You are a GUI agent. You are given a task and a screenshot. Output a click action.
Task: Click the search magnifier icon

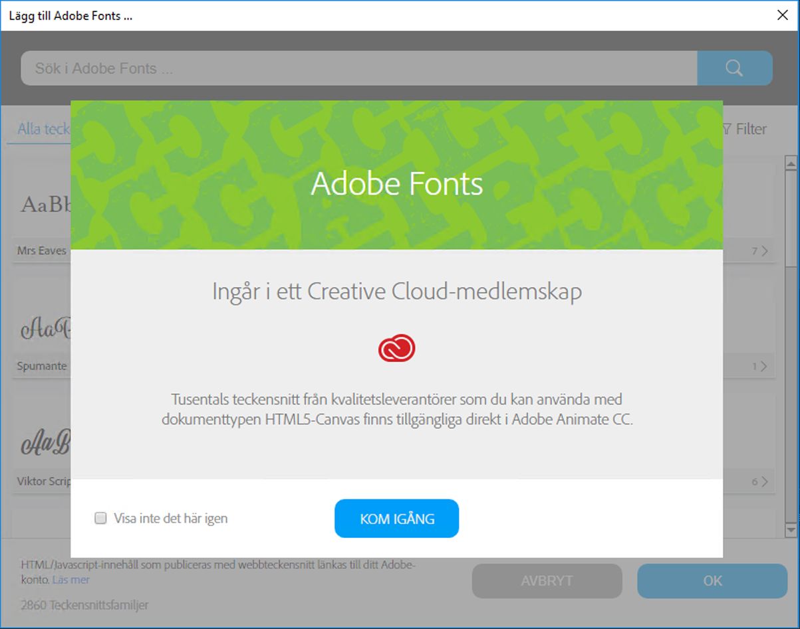pos(733,68)
